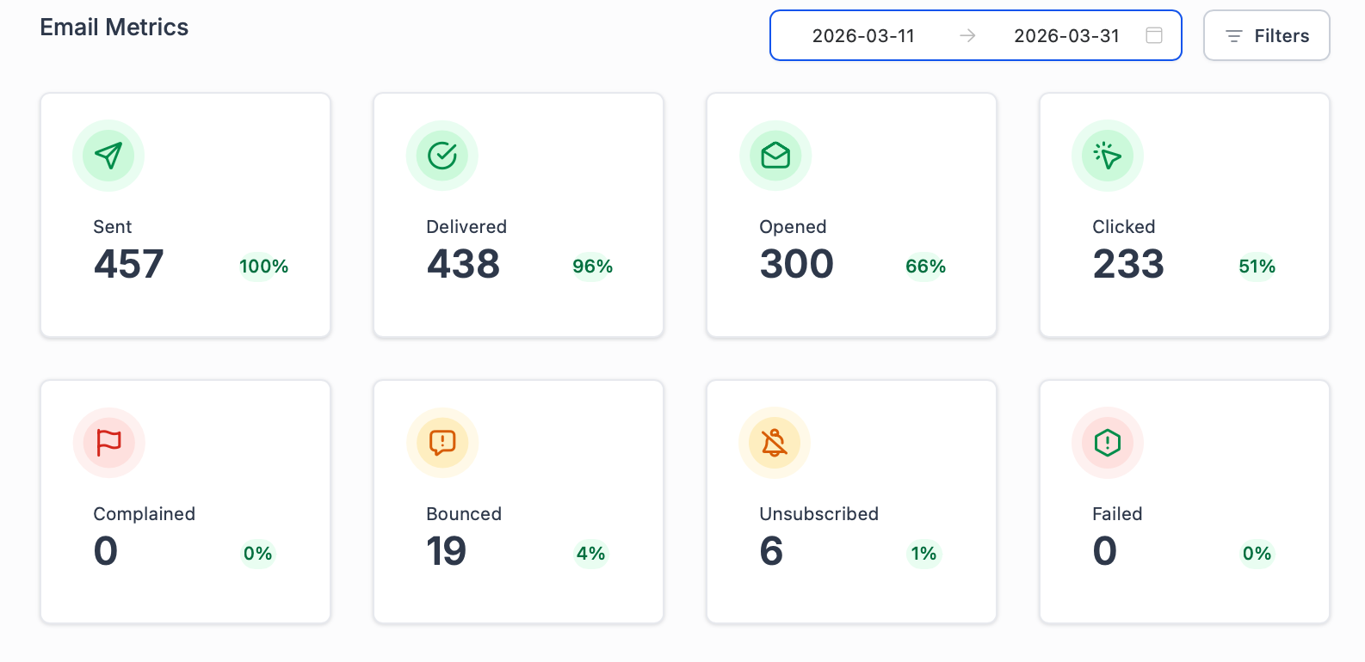
Task: Click the cursor Clicked metric icon
Action: coord(1108,156)
